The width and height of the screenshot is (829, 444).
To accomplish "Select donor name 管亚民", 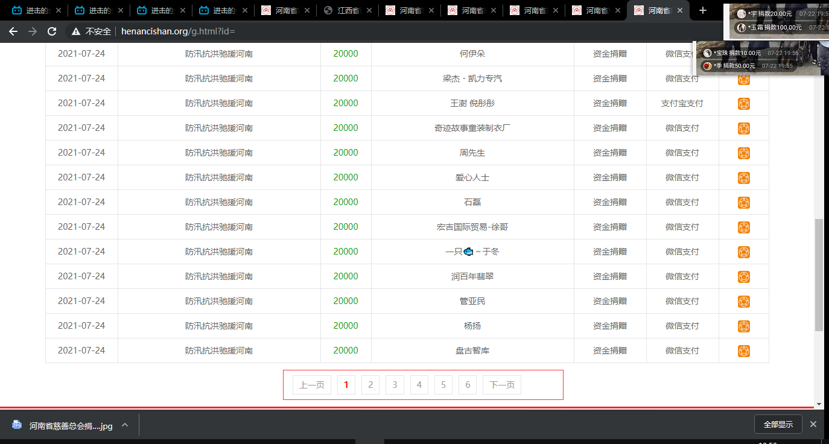I will pos(472,301).
